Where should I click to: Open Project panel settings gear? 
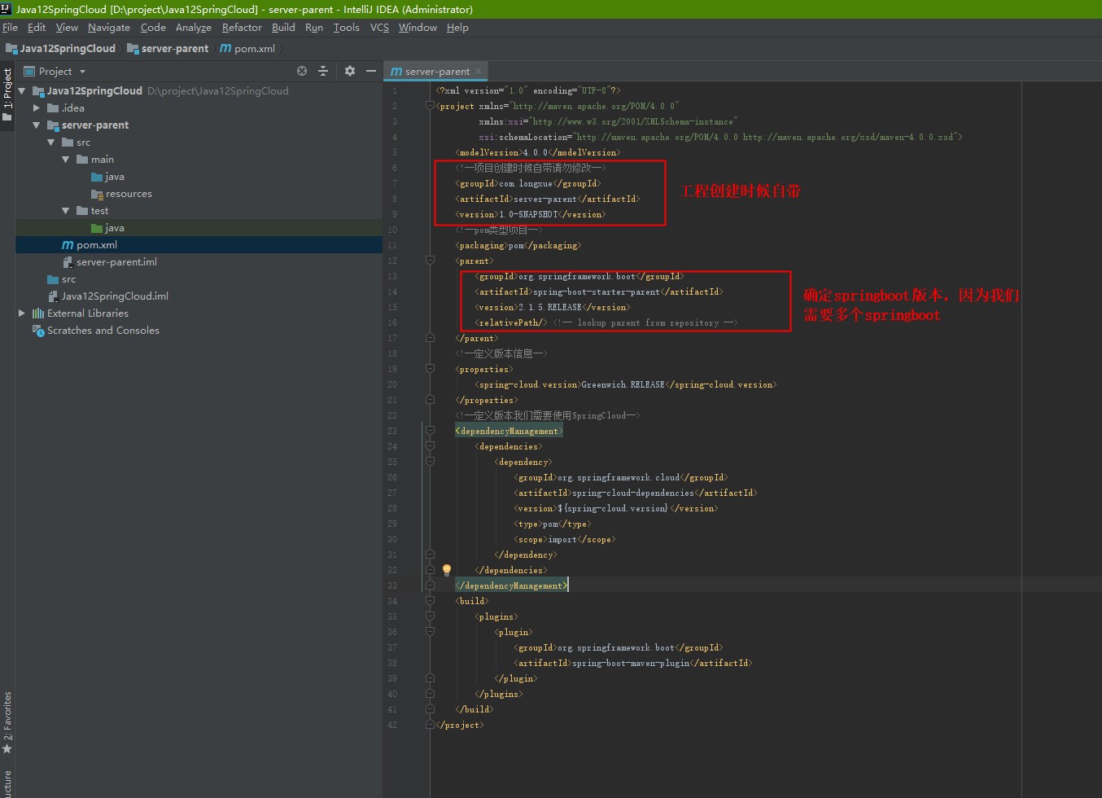pyautogui.click(x=350, y=71)
